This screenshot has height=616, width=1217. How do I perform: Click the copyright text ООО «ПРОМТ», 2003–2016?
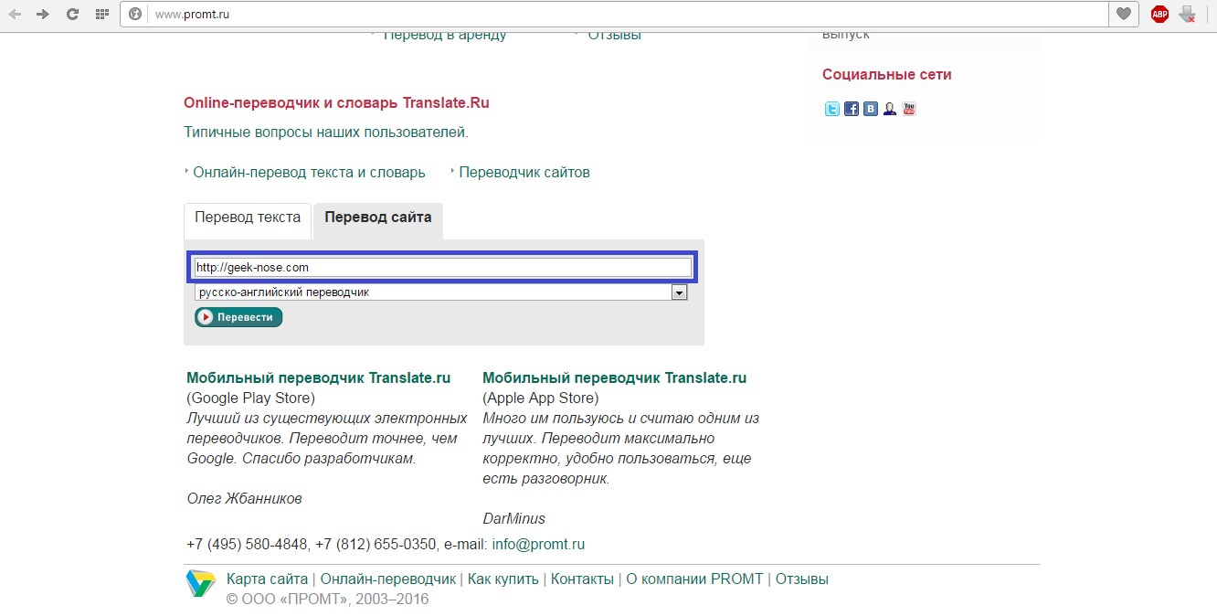tap(327, 600)
